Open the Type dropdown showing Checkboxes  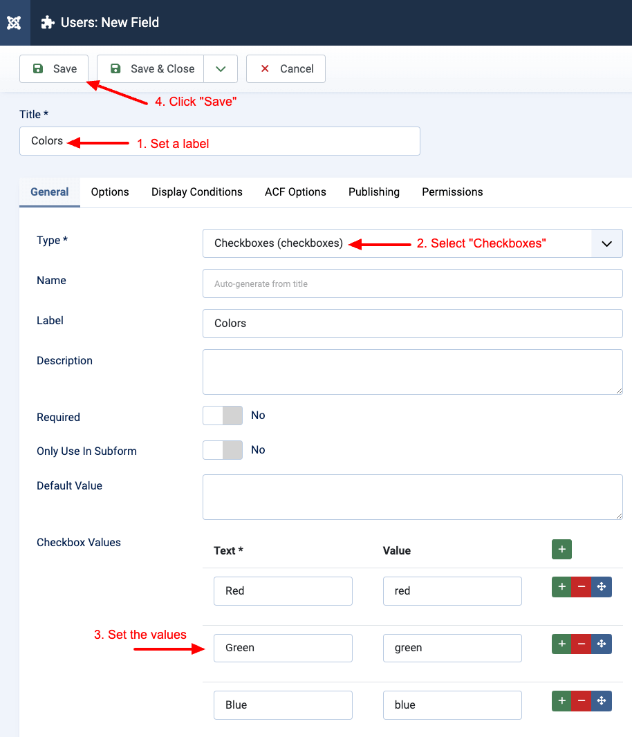click(x=412, y=243)
